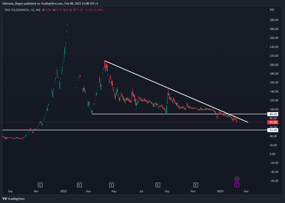Click the 40.00 price axis label
Screen dimensions: 285x203
[273, 136]
